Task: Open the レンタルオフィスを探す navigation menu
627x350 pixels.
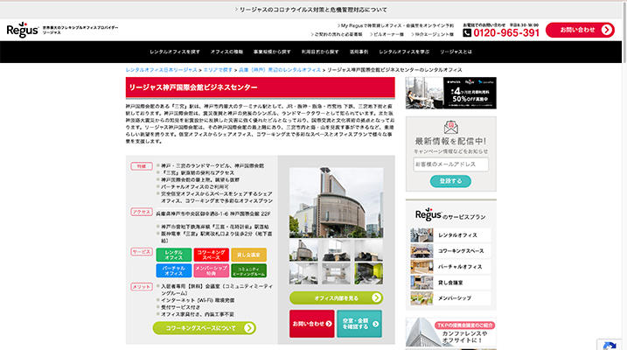Action: 163,52
